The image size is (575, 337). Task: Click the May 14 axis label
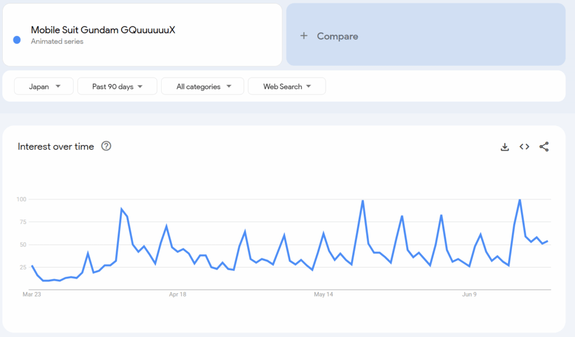(x=323, y=294)
